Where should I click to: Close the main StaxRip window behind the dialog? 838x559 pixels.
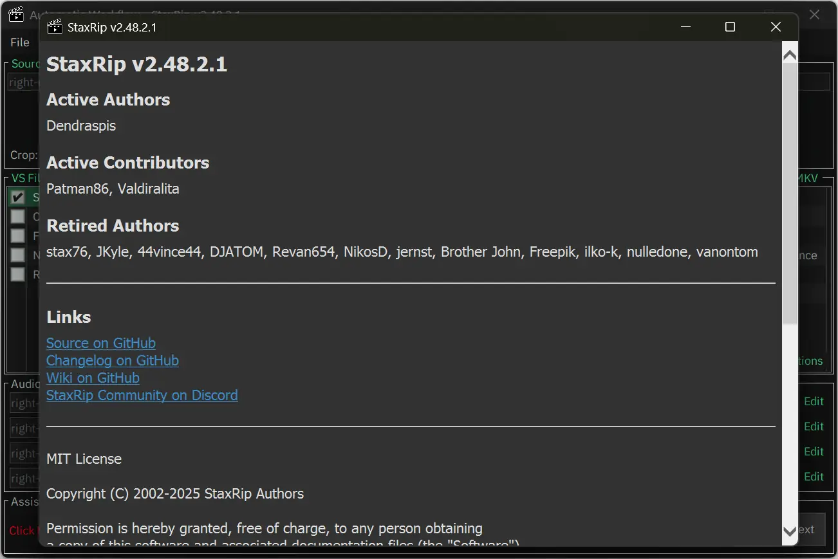pos(814,15)
